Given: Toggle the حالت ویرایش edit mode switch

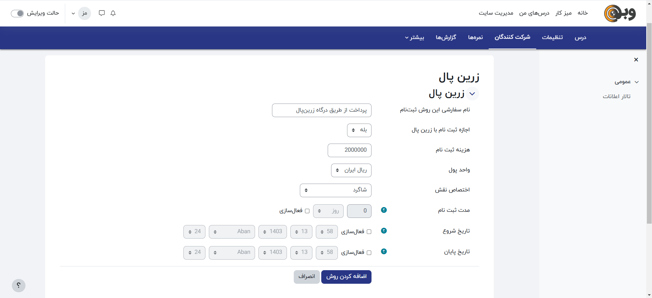Looking at the screenshot, I should click(x=17, y=13).
